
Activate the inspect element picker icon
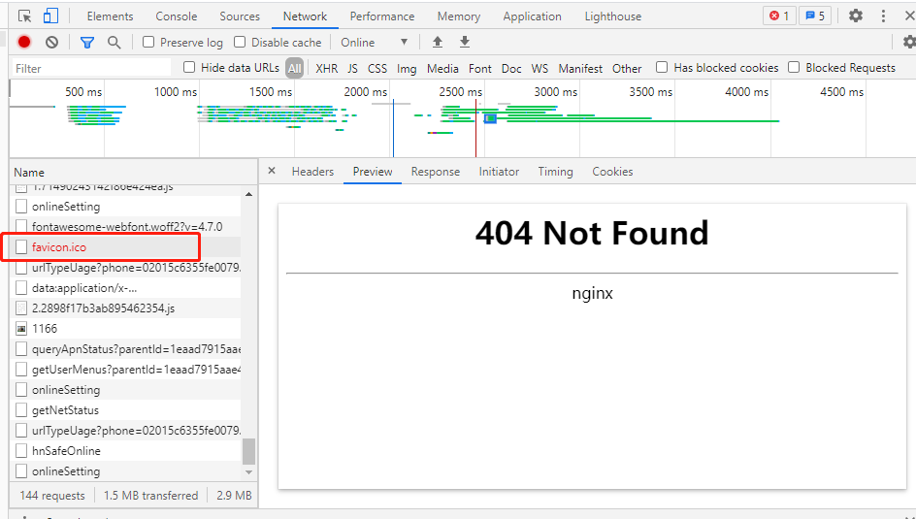tap(24, 16)
